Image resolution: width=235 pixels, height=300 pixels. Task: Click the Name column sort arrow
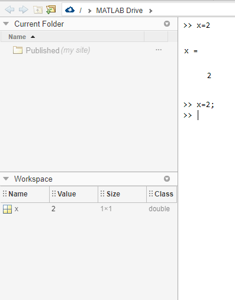pos(33,37)
